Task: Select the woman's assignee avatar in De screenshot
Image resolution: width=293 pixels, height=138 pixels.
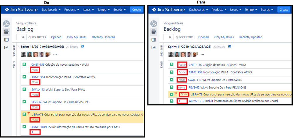Action: click(30, 54)
